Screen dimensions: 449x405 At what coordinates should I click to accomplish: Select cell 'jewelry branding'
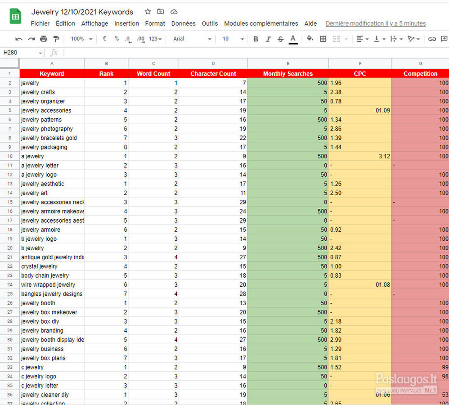point(52,331)
